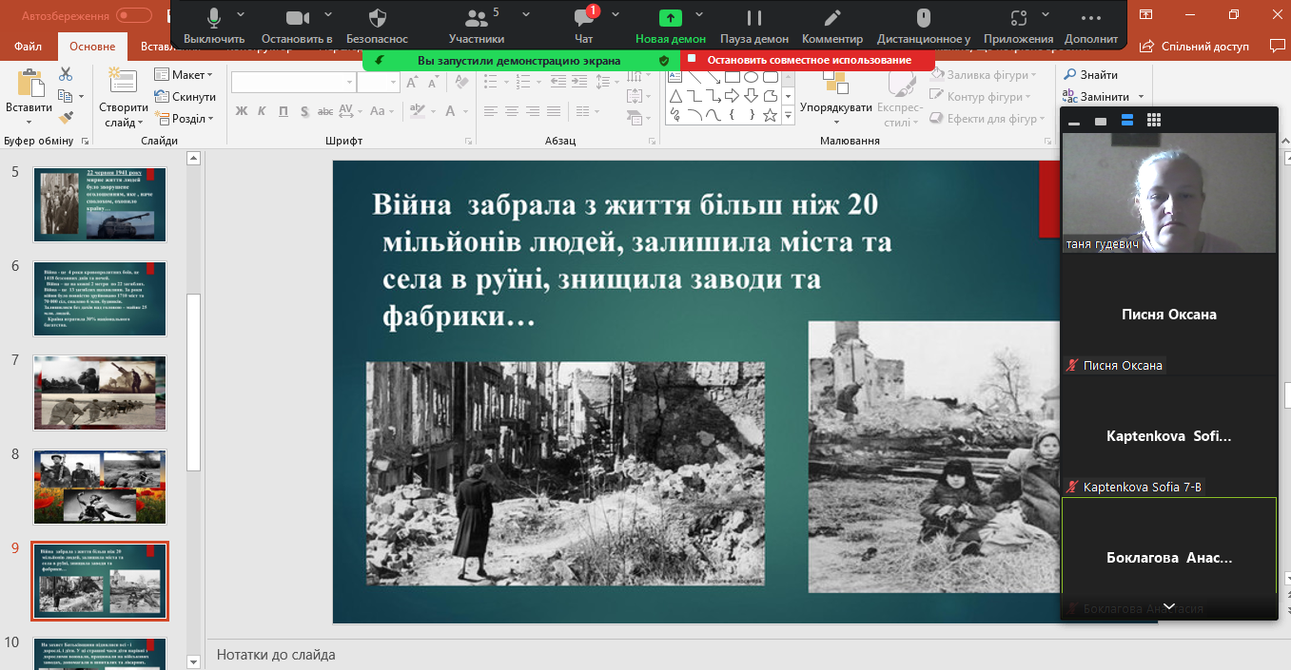Click Знайти to find text
This screenshot has width=1291, height=670.
pos(1090,75)
